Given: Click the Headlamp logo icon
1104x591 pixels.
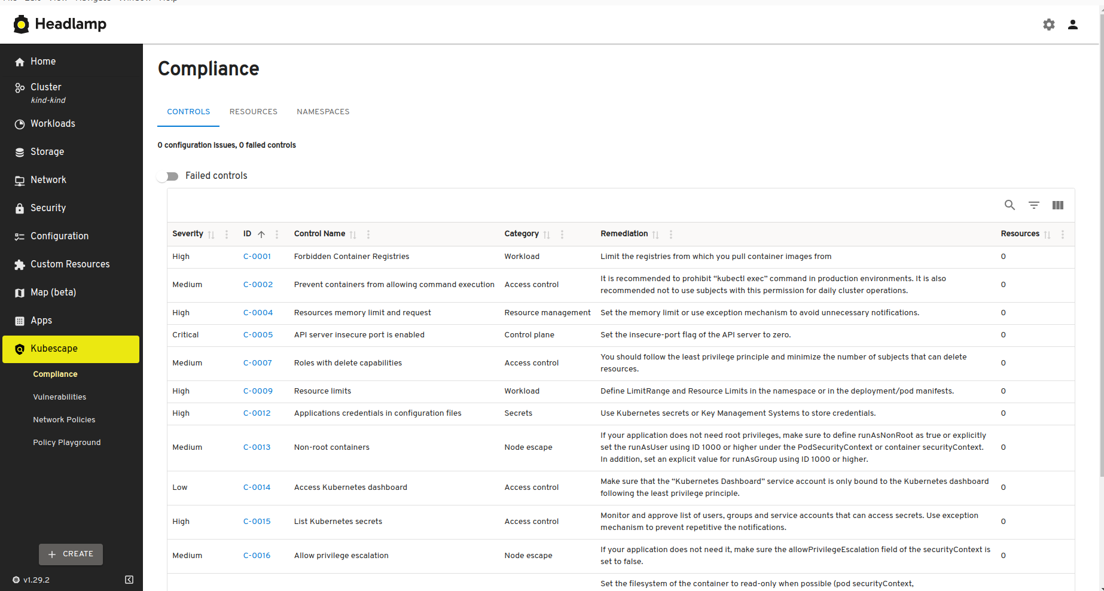Looking at the screenshot, I should [x=21, y=25].
